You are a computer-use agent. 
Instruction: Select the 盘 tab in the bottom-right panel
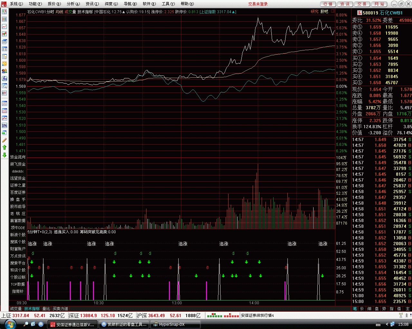click(x=377, y=309)
